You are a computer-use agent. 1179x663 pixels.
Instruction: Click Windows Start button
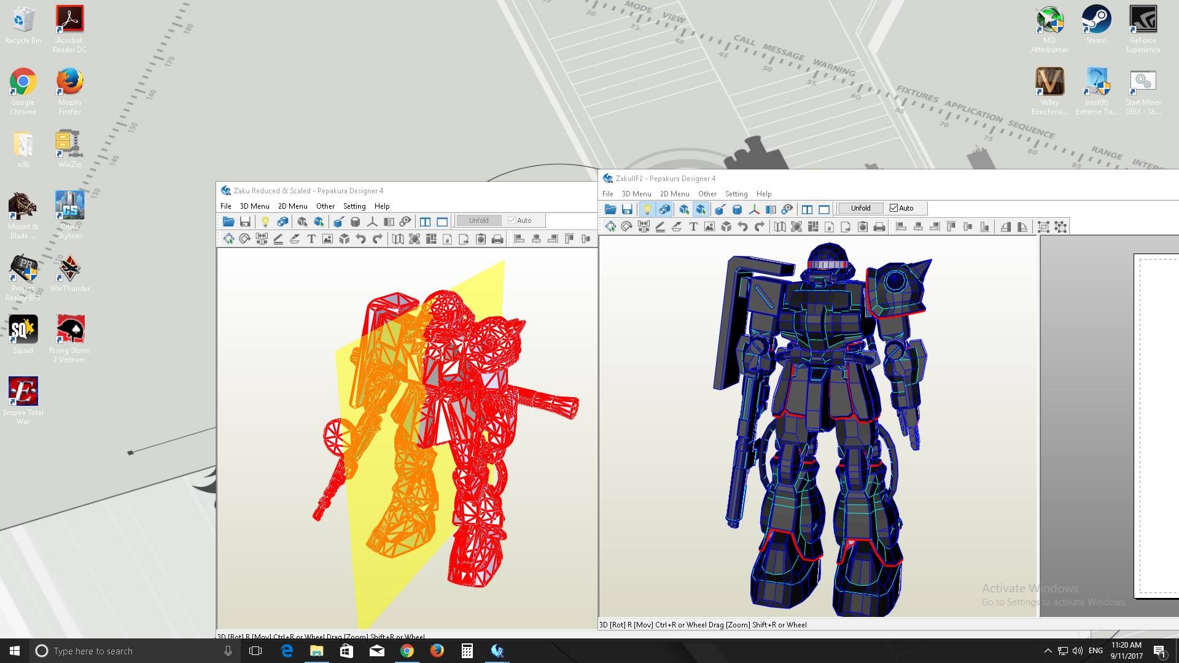coord(15,651)
